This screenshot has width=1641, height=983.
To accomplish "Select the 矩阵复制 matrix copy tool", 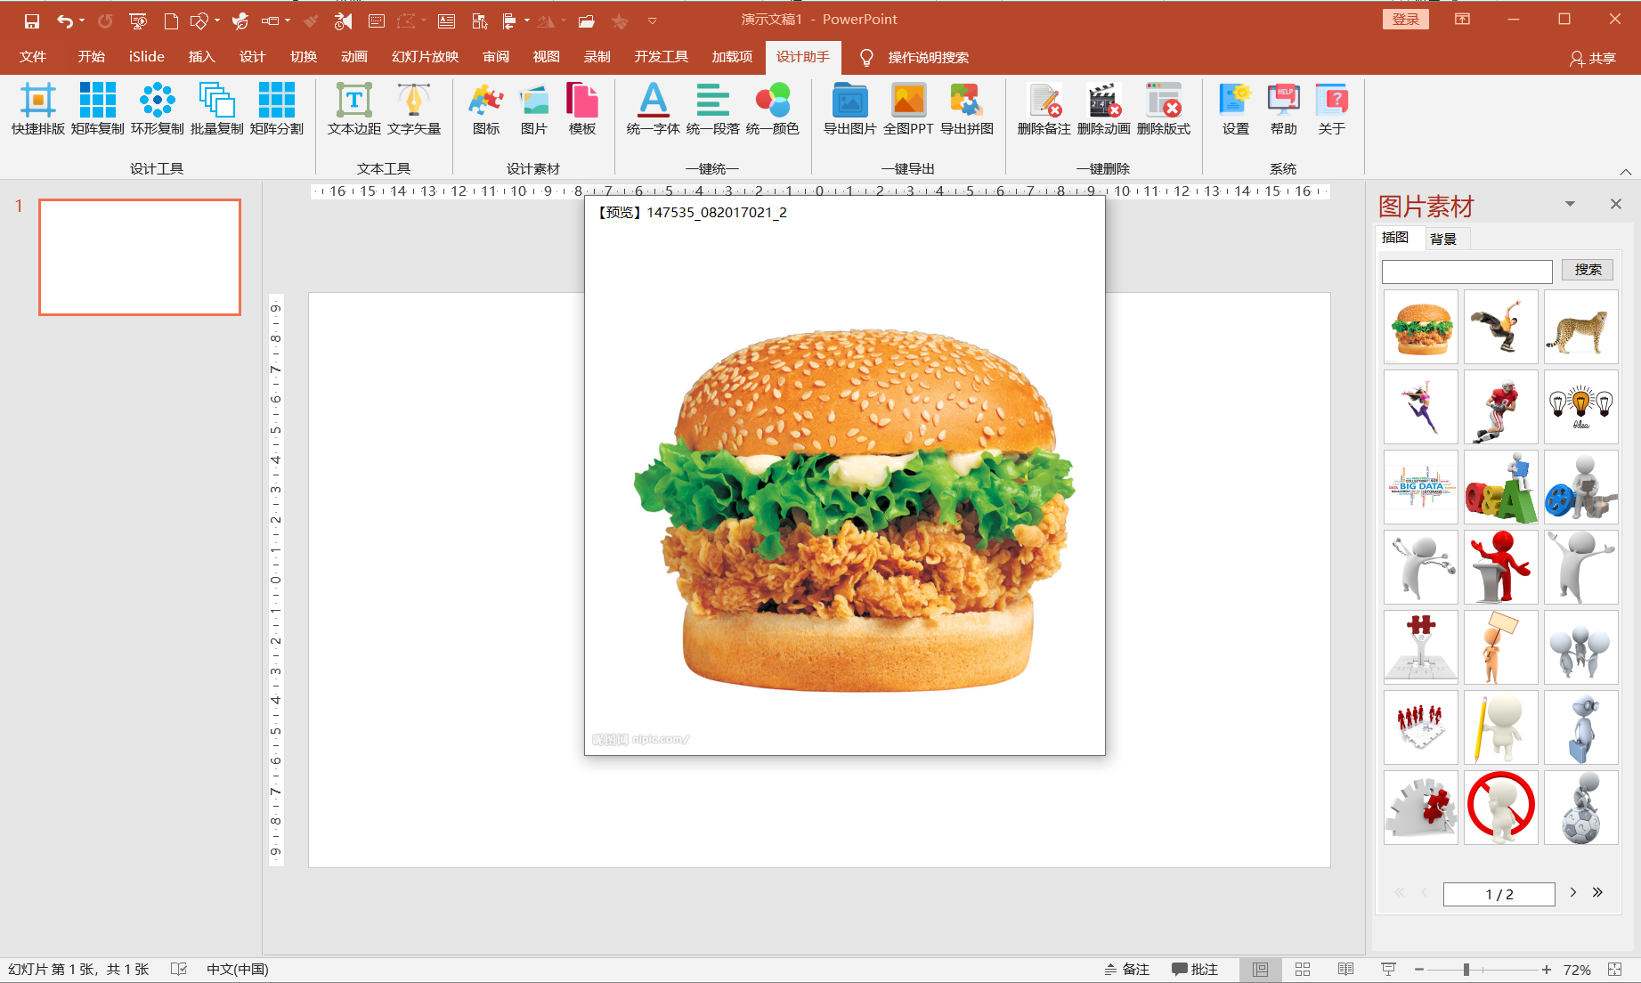I will [x=98, y=109].
